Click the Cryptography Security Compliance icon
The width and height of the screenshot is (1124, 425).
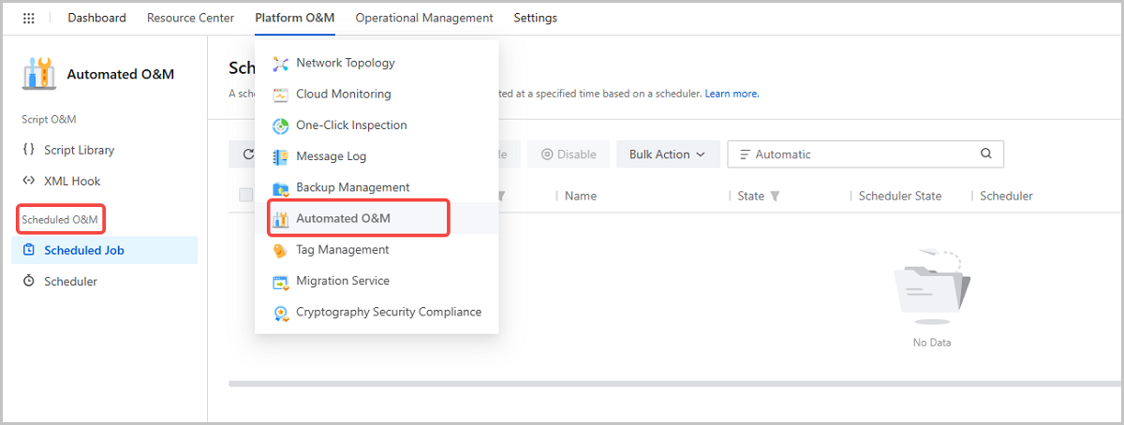pos(280,313)
